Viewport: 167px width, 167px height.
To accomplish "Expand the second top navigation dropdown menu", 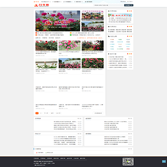I will click(57, 2).
